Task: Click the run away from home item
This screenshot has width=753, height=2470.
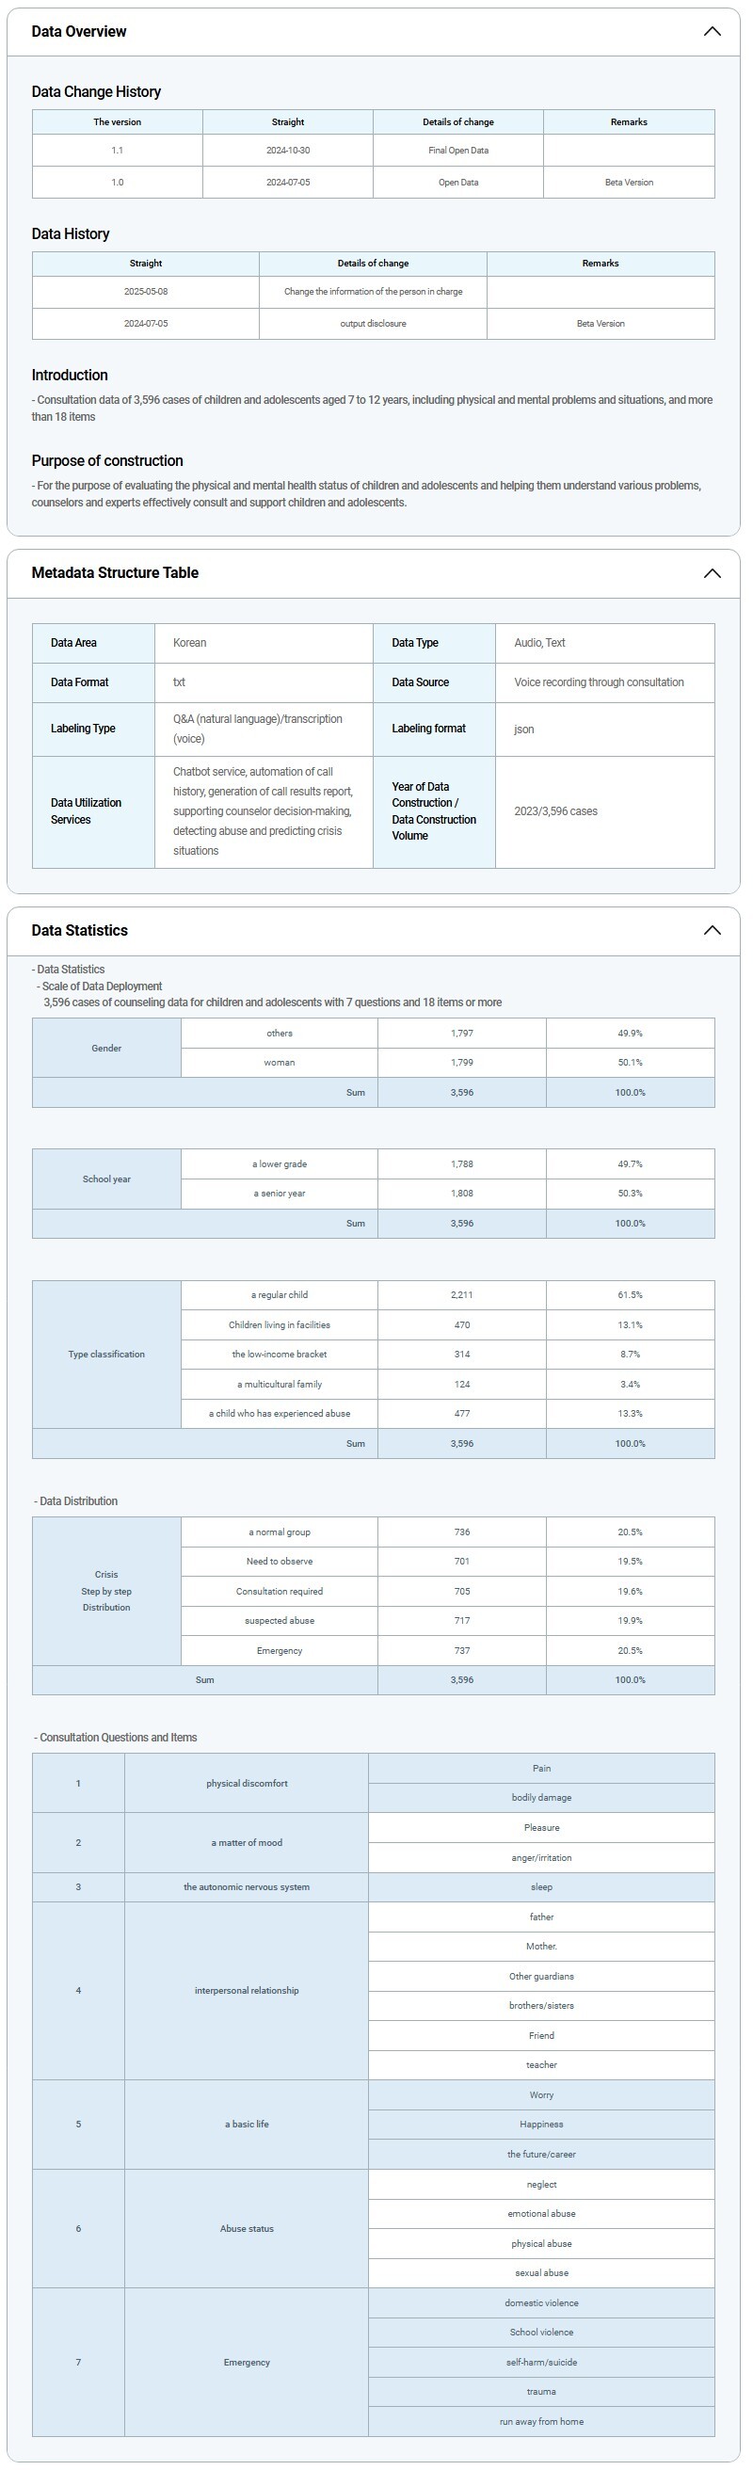Action: (x=541, y=2421)
